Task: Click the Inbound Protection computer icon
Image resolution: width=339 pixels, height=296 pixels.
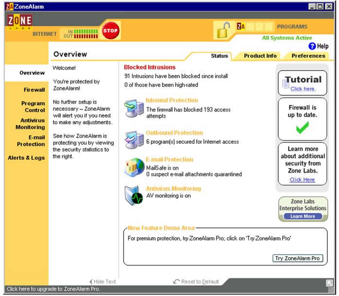Action: pyautogui.click(x=134, y=108)
